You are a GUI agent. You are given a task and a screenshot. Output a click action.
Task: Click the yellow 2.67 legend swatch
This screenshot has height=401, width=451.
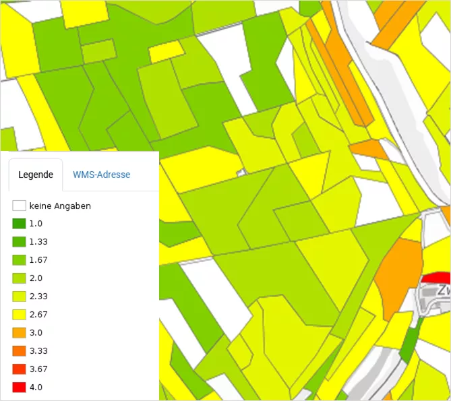coord(19,315)
